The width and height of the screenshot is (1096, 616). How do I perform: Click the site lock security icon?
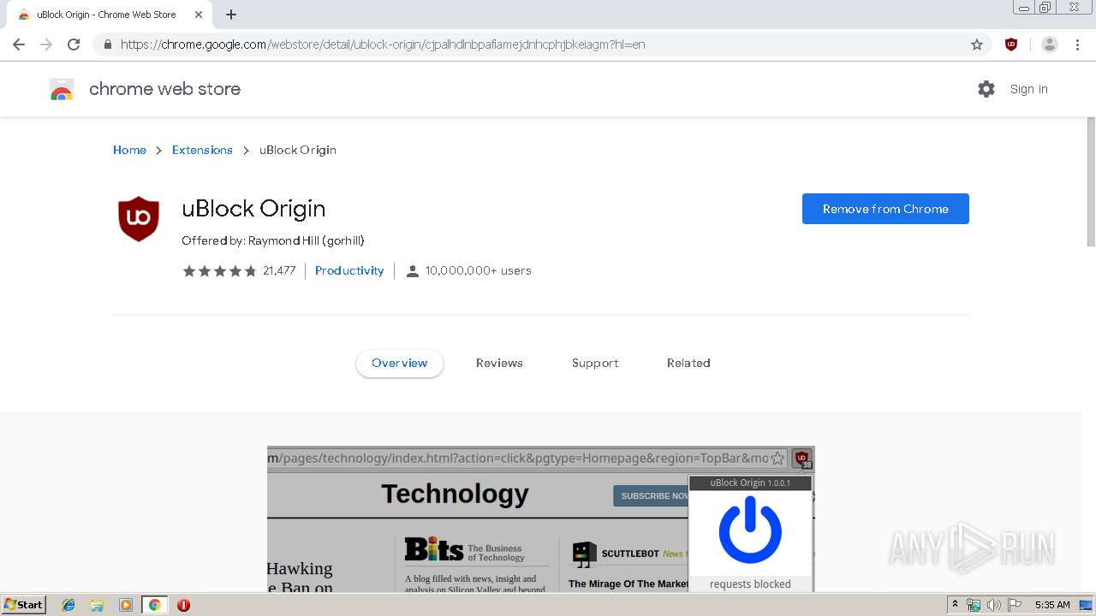tap(107, 44)
